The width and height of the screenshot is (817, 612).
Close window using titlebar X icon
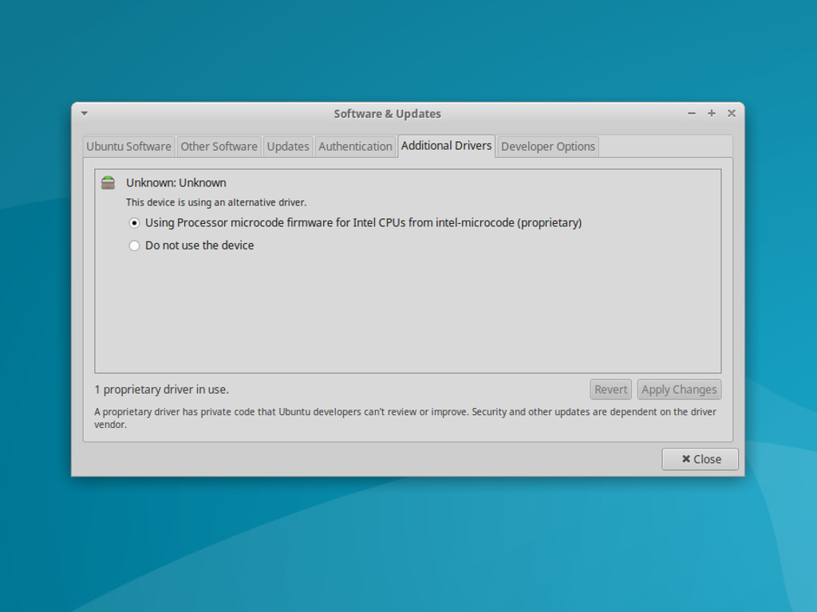732,113
